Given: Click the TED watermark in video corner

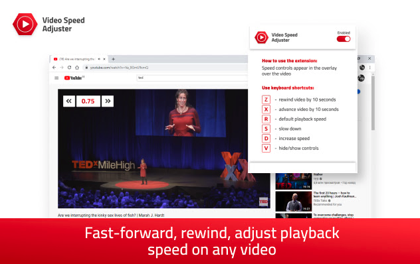Looking at the screenshot, I should pyautogui.click(x=263, y=202).
